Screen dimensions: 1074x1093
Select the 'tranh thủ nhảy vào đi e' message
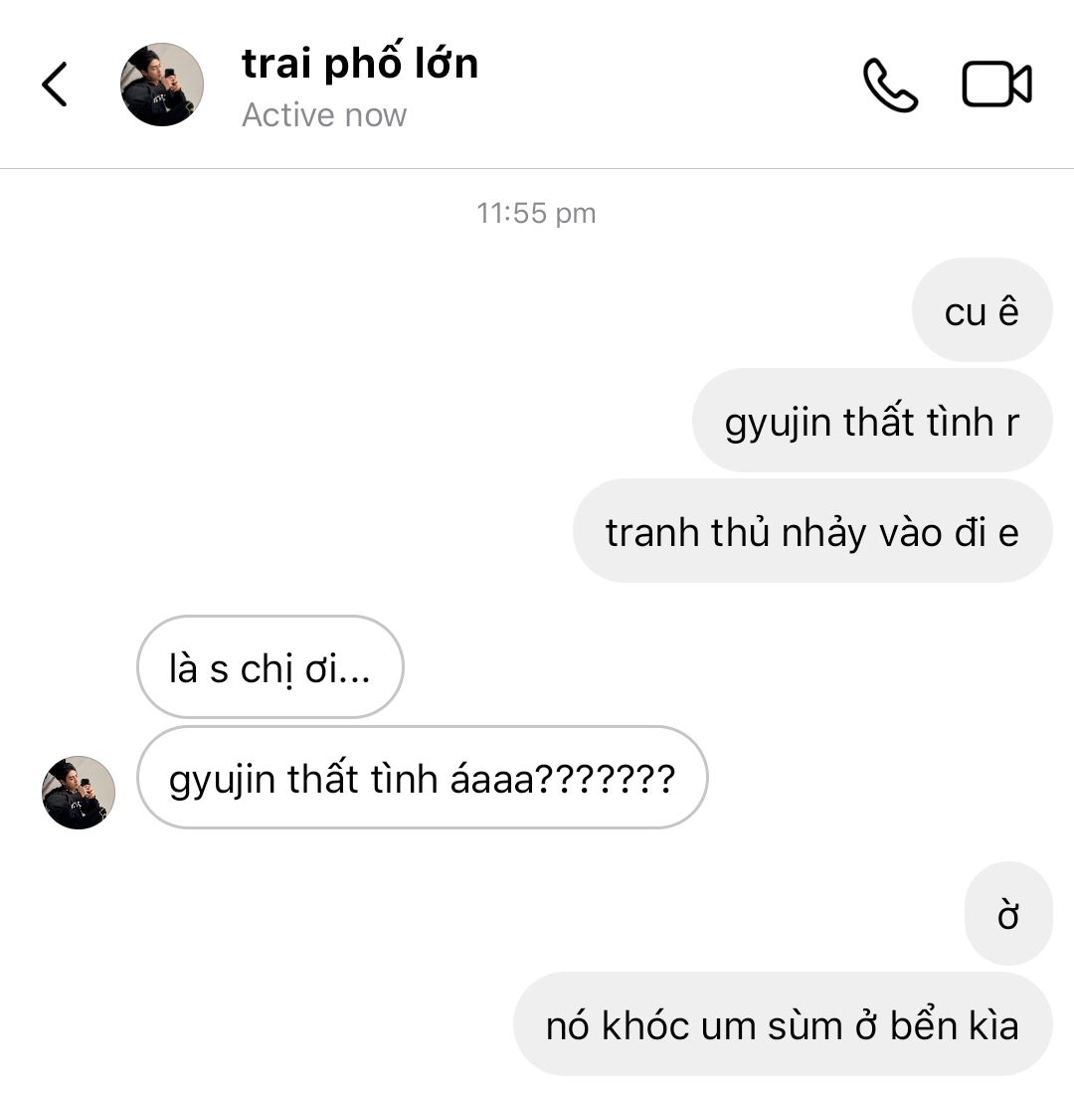click(x=811, y=531)
